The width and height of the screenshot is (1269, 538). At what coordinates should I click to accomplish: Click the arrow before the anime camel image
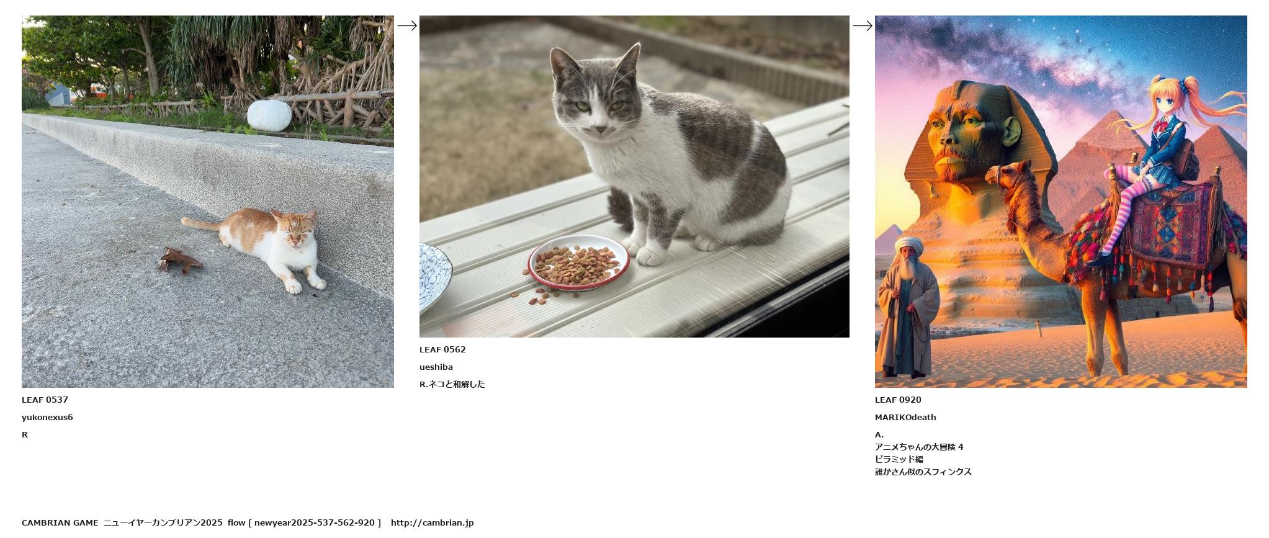click(862, 25)
